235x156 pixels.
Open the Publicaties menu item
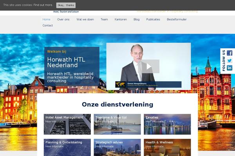[153, 19]
